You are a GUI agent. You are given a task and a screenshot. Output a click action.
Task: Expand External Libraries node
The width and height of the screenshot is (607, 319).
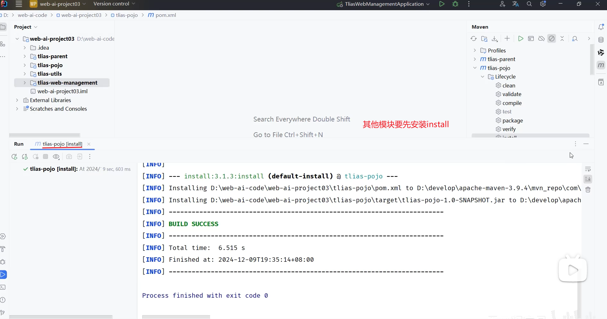tap(17, 100)
